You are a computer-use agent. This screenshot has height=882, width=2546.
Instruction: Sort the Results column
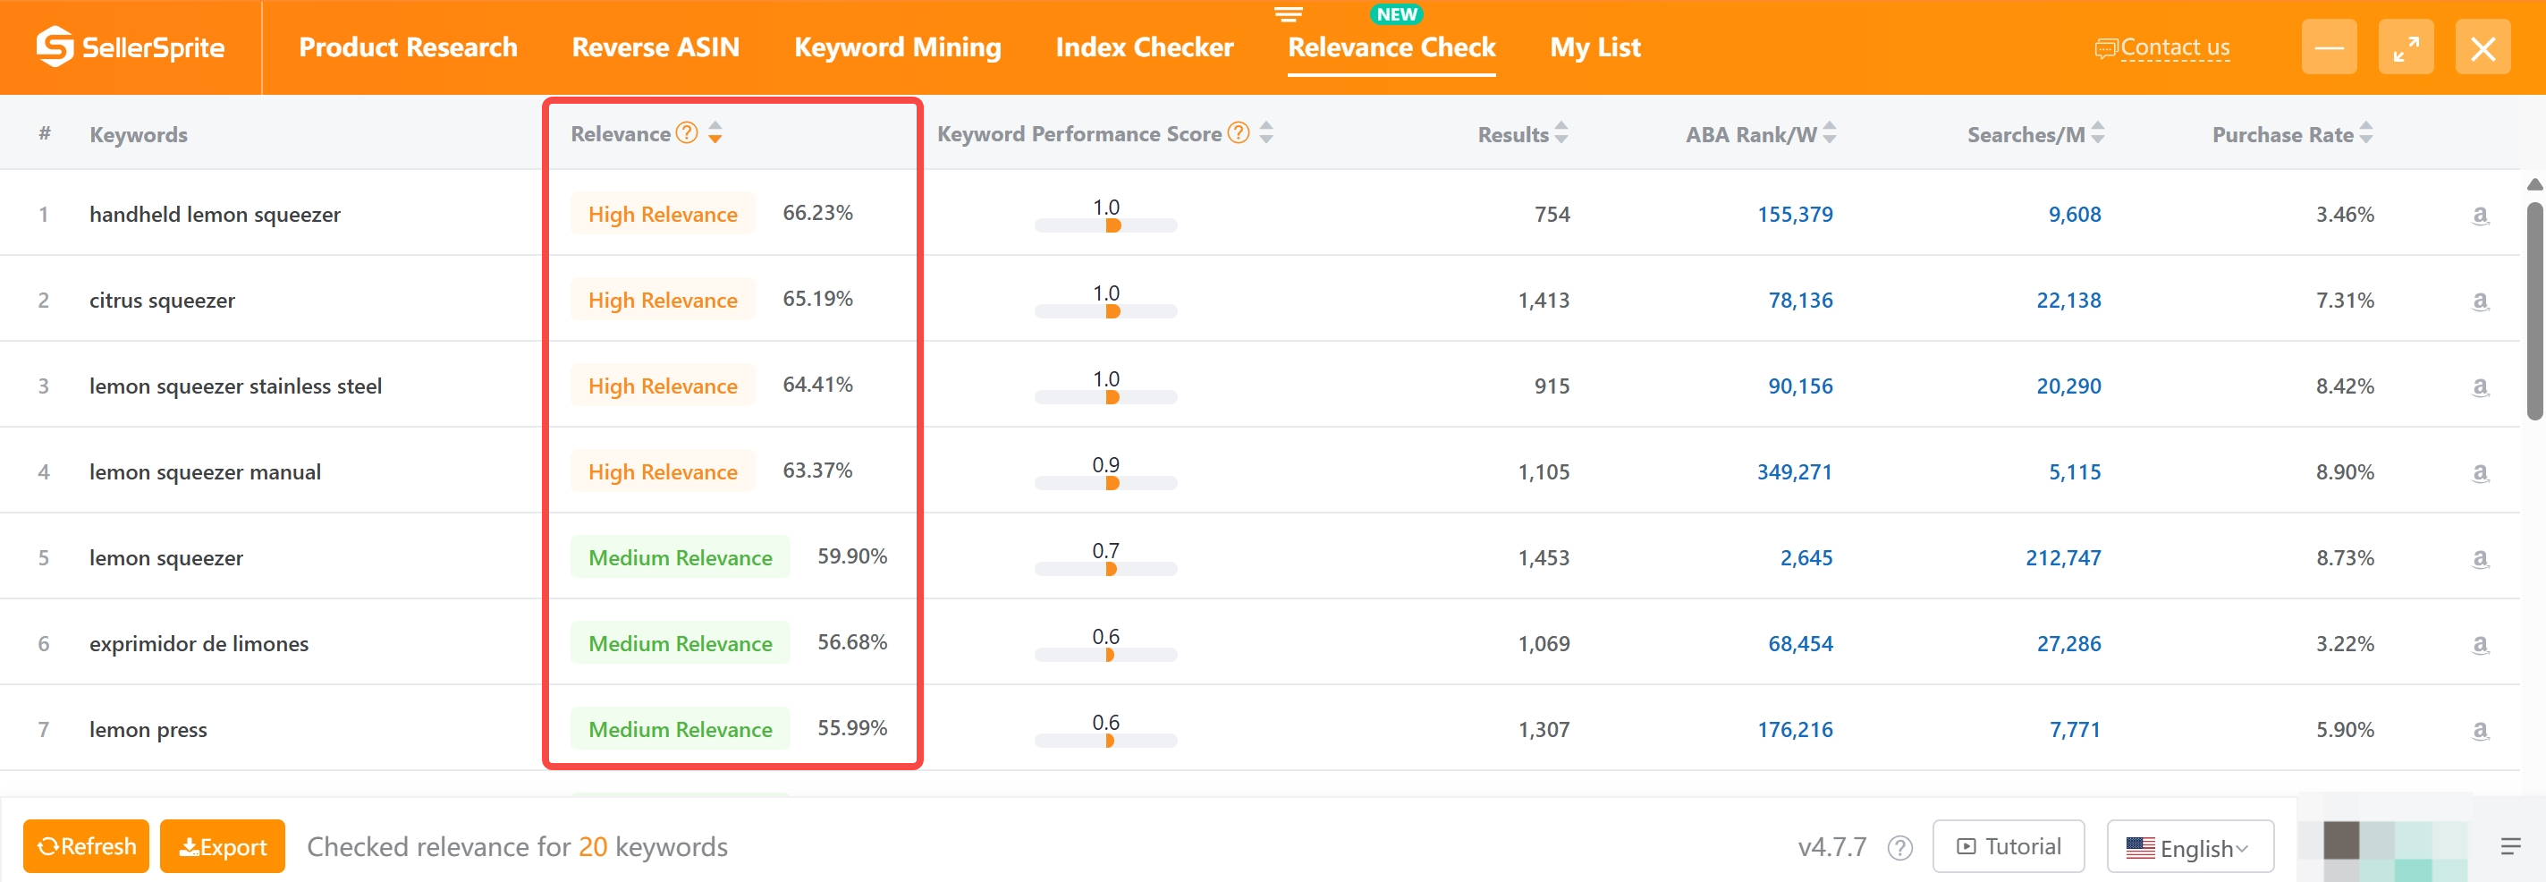click(x=1561, y=132)
